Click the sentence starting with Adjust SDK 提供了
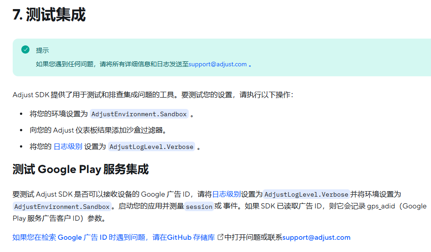 pos(153,95)
